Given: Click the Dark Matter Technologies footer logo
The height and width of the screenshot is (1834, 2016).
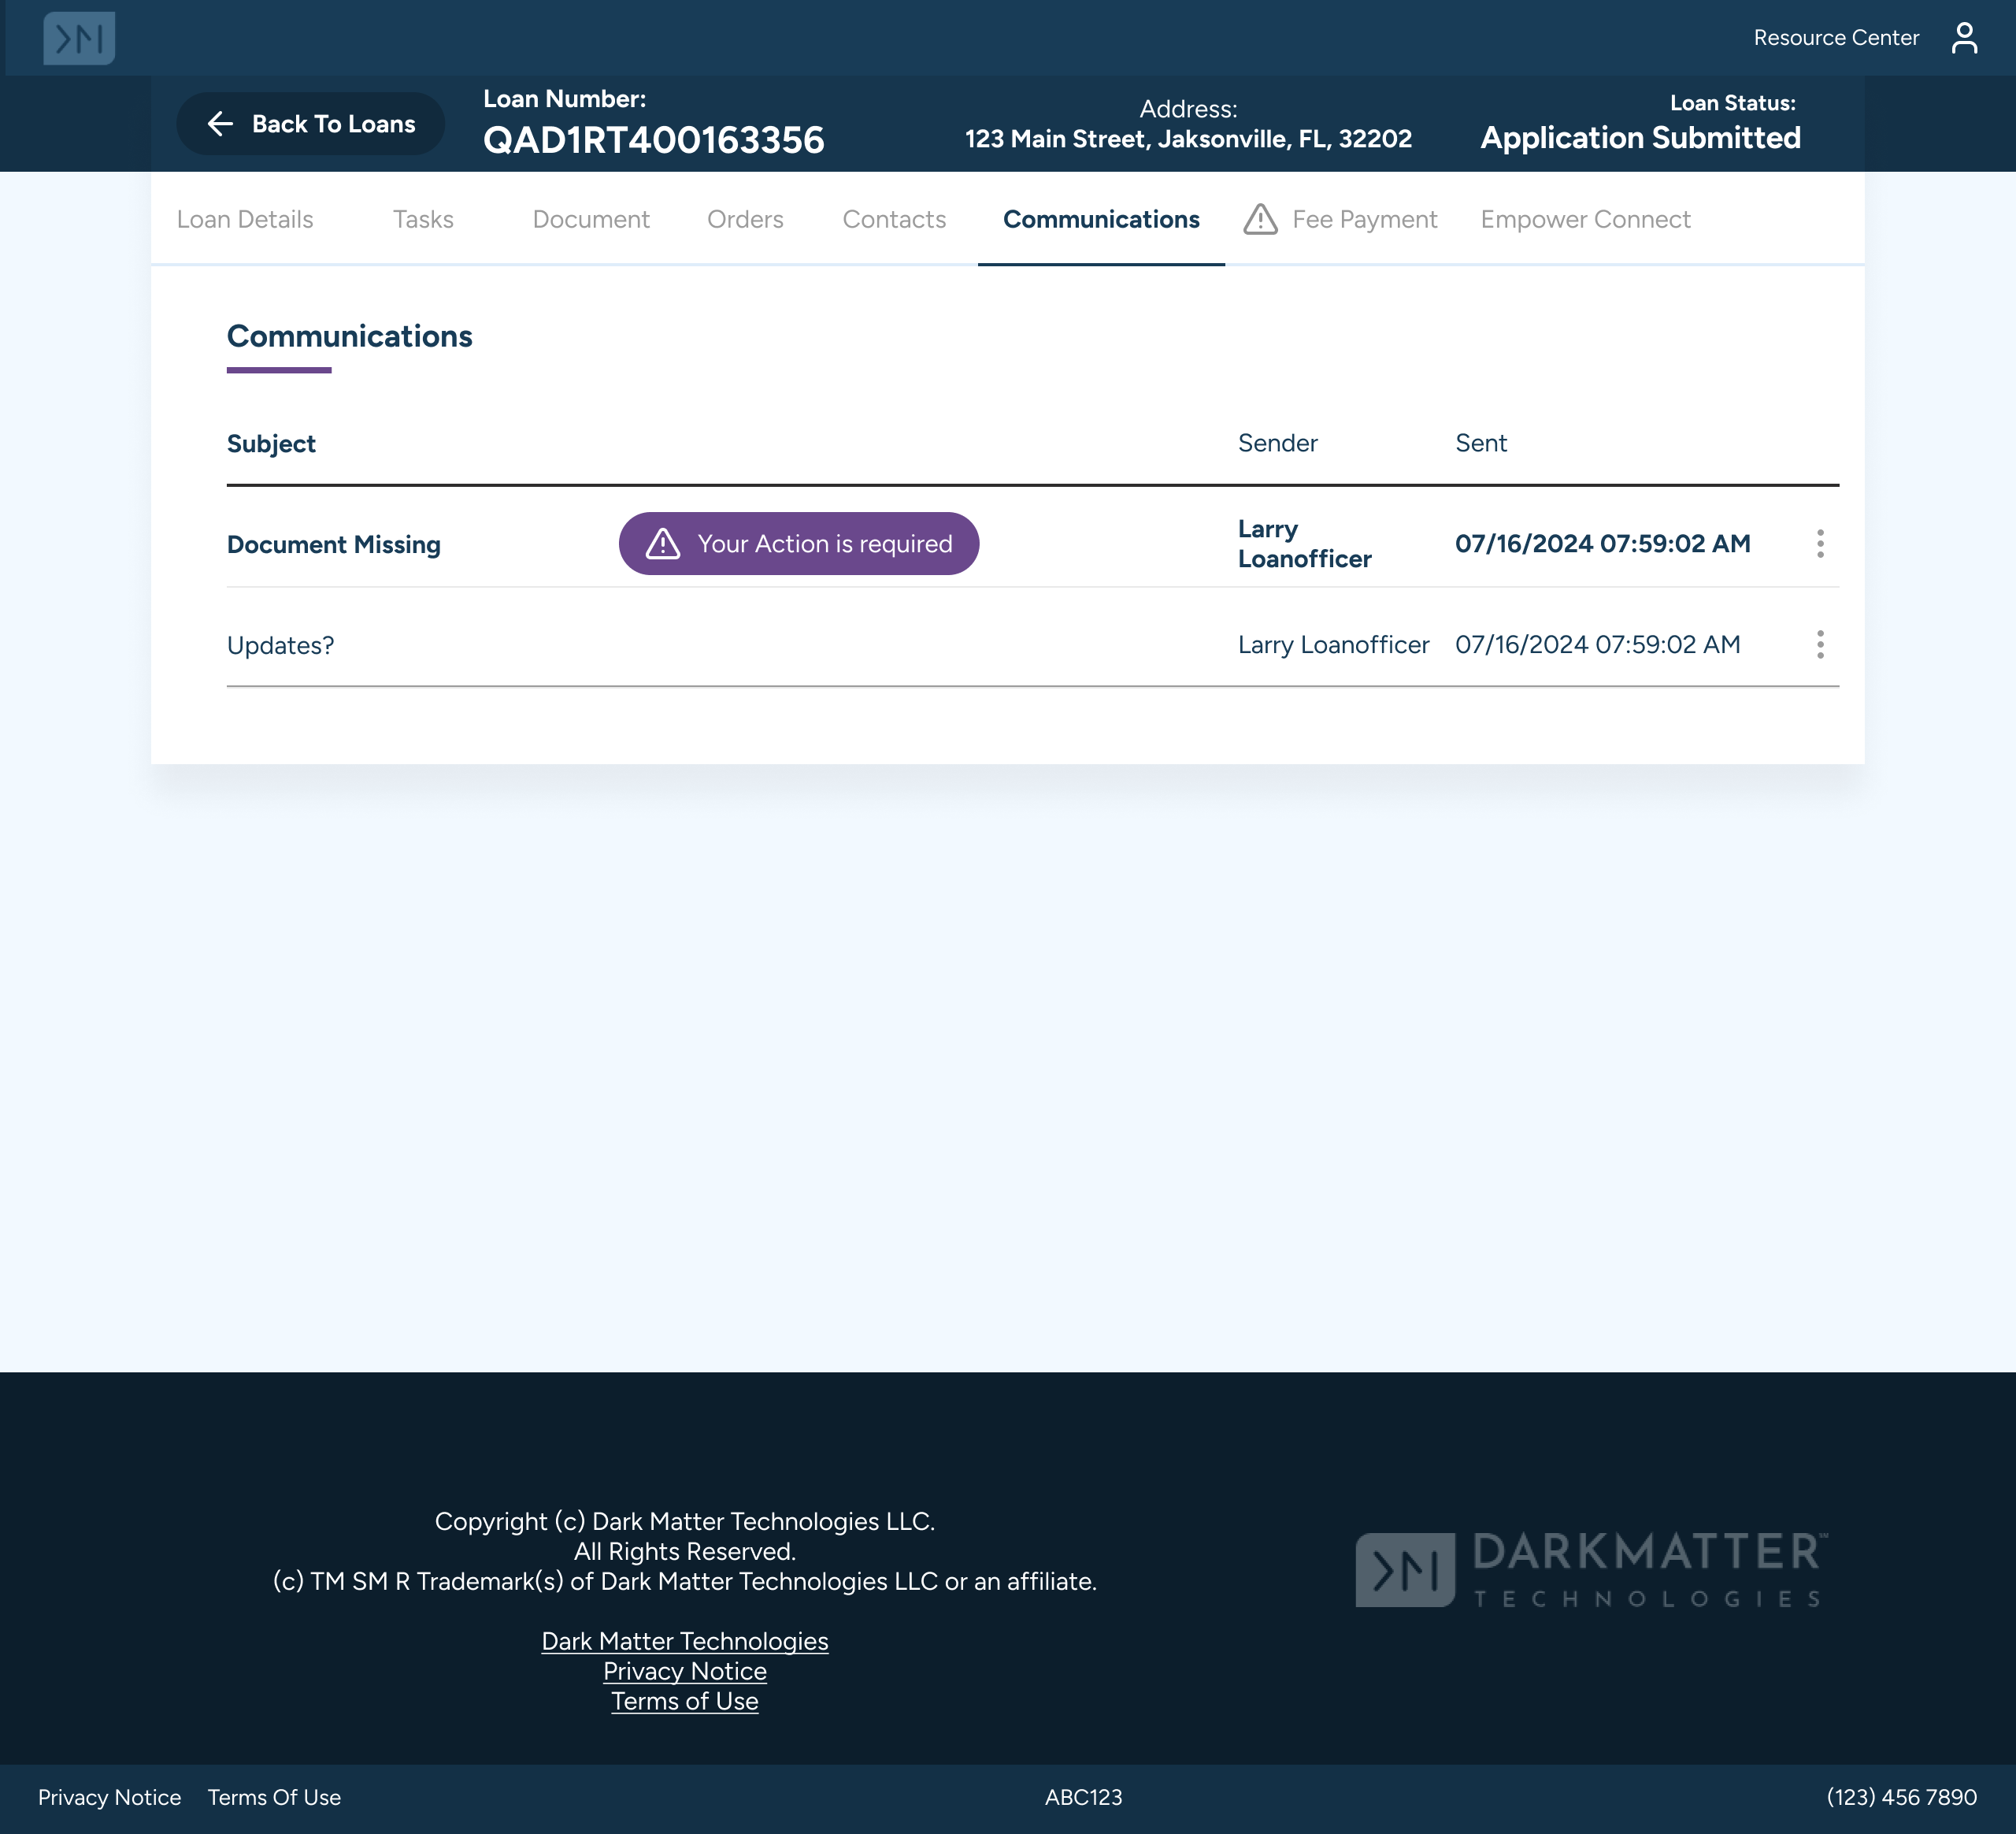Looking at the screenshot, I should click(1591, 1569).
